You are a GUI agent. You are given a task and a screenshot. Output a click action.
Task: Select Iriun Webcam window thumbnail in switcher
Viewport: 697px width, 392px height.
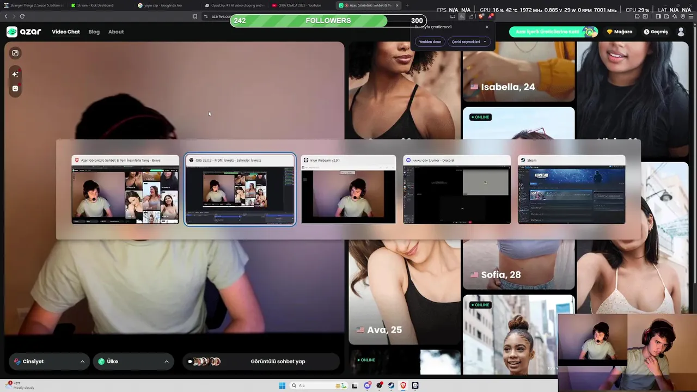click(x=348, y=189)
